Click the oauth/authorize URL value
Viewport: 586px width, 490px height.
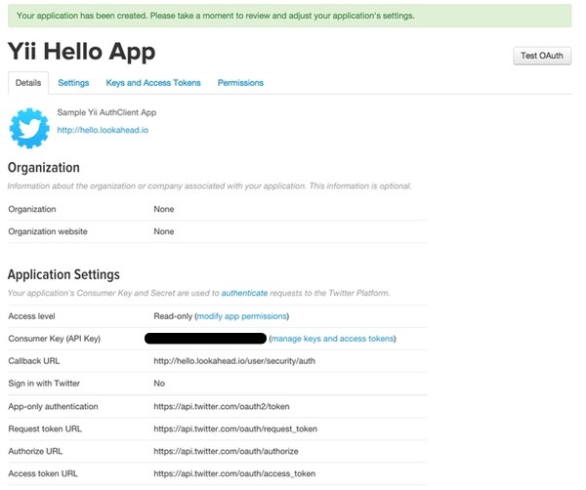226,451
